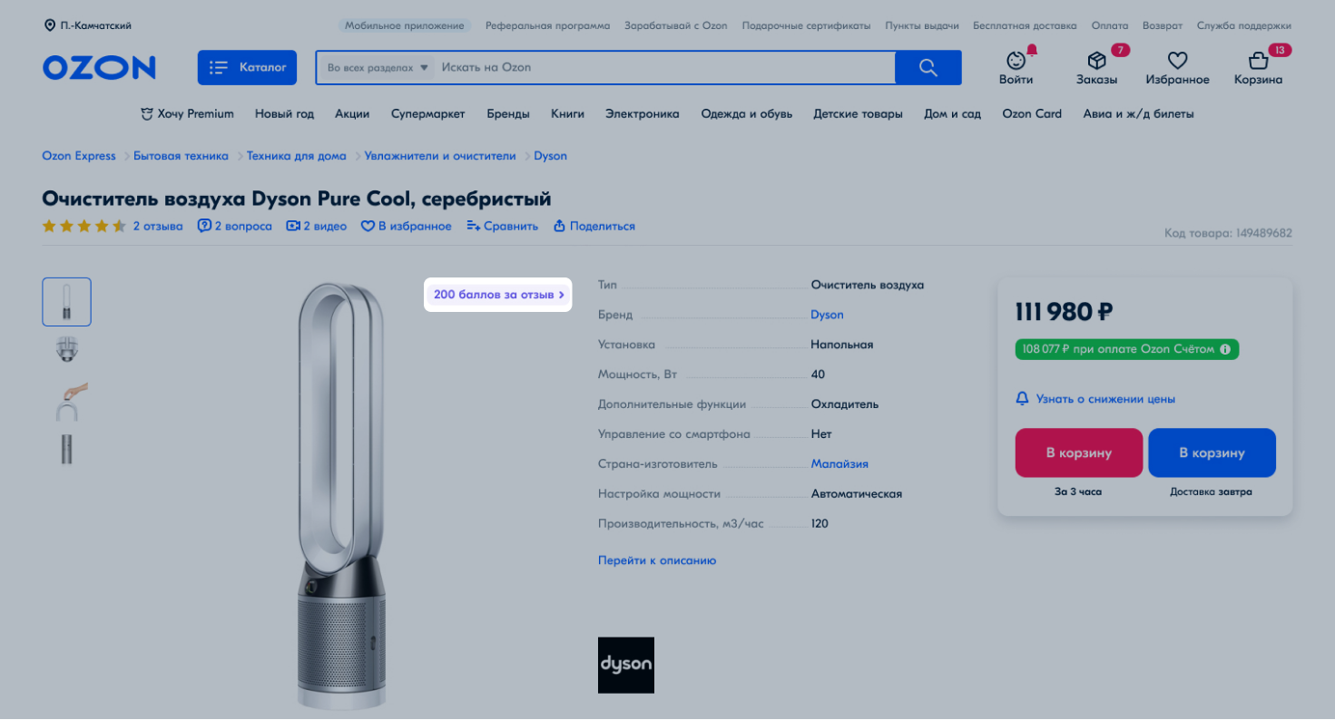The width and height of the screenshot is (1335, 720).
Task: Open 'Dyson' brand value link
Action: 827,315
